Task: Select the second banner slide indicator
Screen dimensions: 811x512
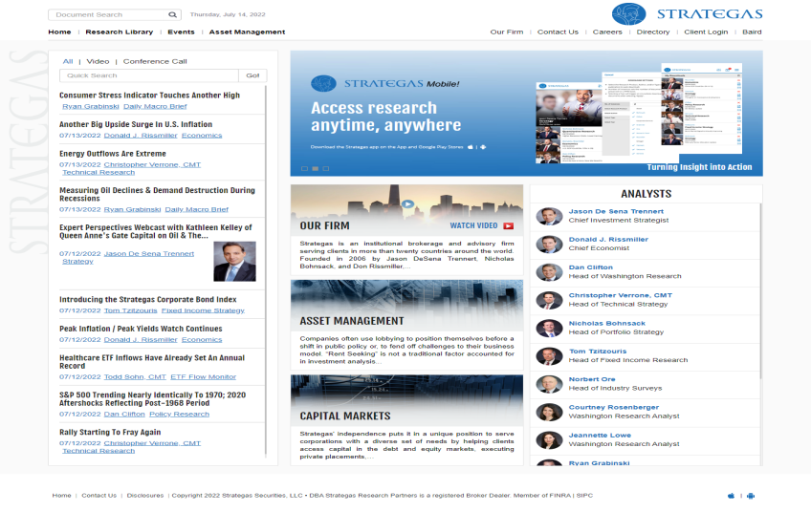Action: (315, 169)
